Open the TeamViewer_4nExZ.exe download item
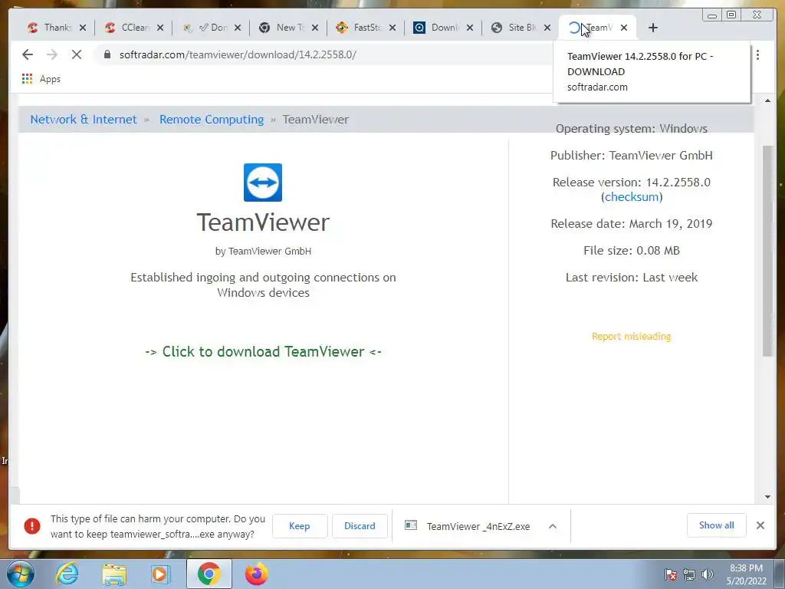Image resolution: width=785 pixels, height=589 pixels. (x=468, y=526)
